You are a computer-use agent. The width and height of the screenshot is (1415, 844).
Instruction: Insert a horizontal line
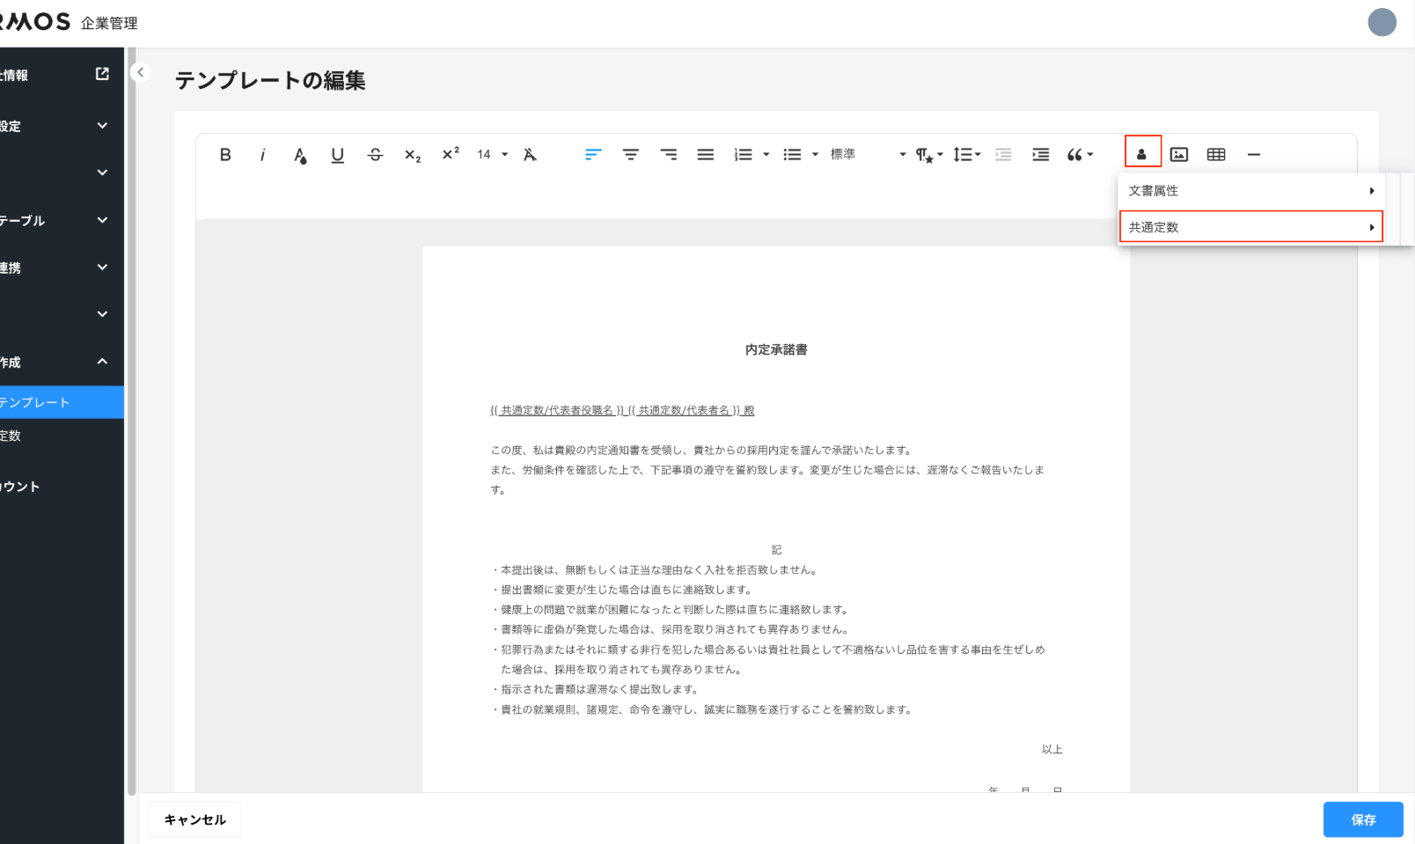pyautogui.click(x=1254, y=155)
